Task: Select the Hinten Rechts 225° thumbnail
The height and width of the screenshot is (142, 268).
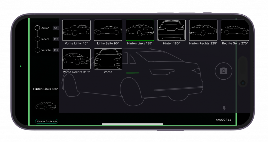Action: (x=203, y=30)
